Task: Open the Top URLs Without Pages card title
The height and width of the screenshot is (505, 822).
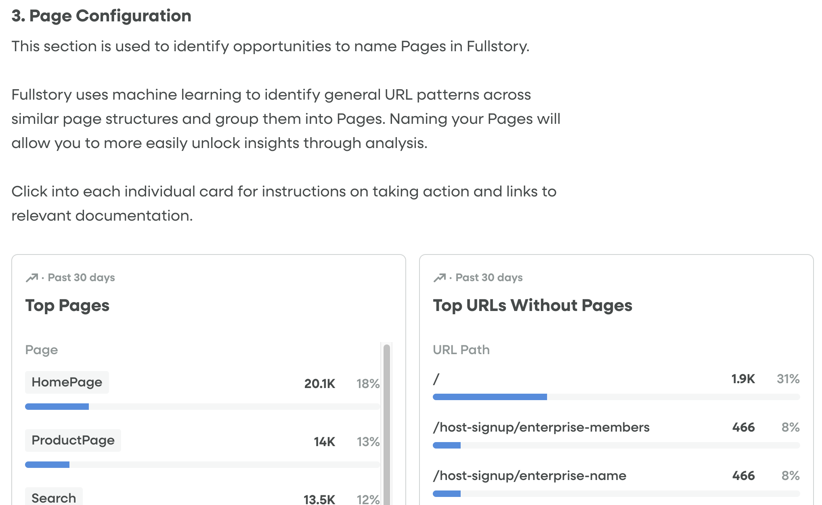Action: pyautogui.click(x=532, y=305)
